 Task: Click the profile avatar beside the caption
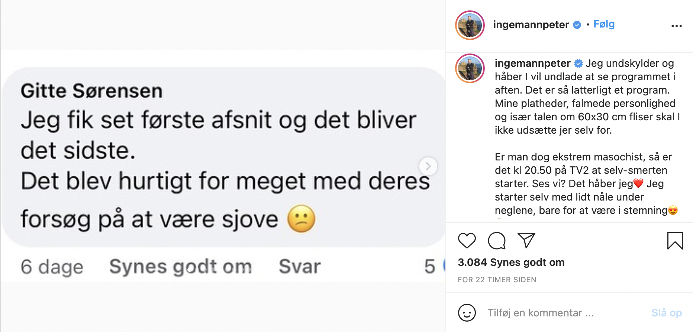470,68
